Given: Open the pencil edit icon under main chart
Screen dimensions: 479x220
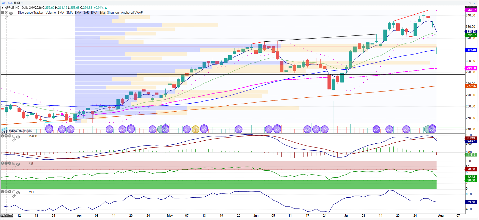Looking at the screenshot, I should [6, 17].
